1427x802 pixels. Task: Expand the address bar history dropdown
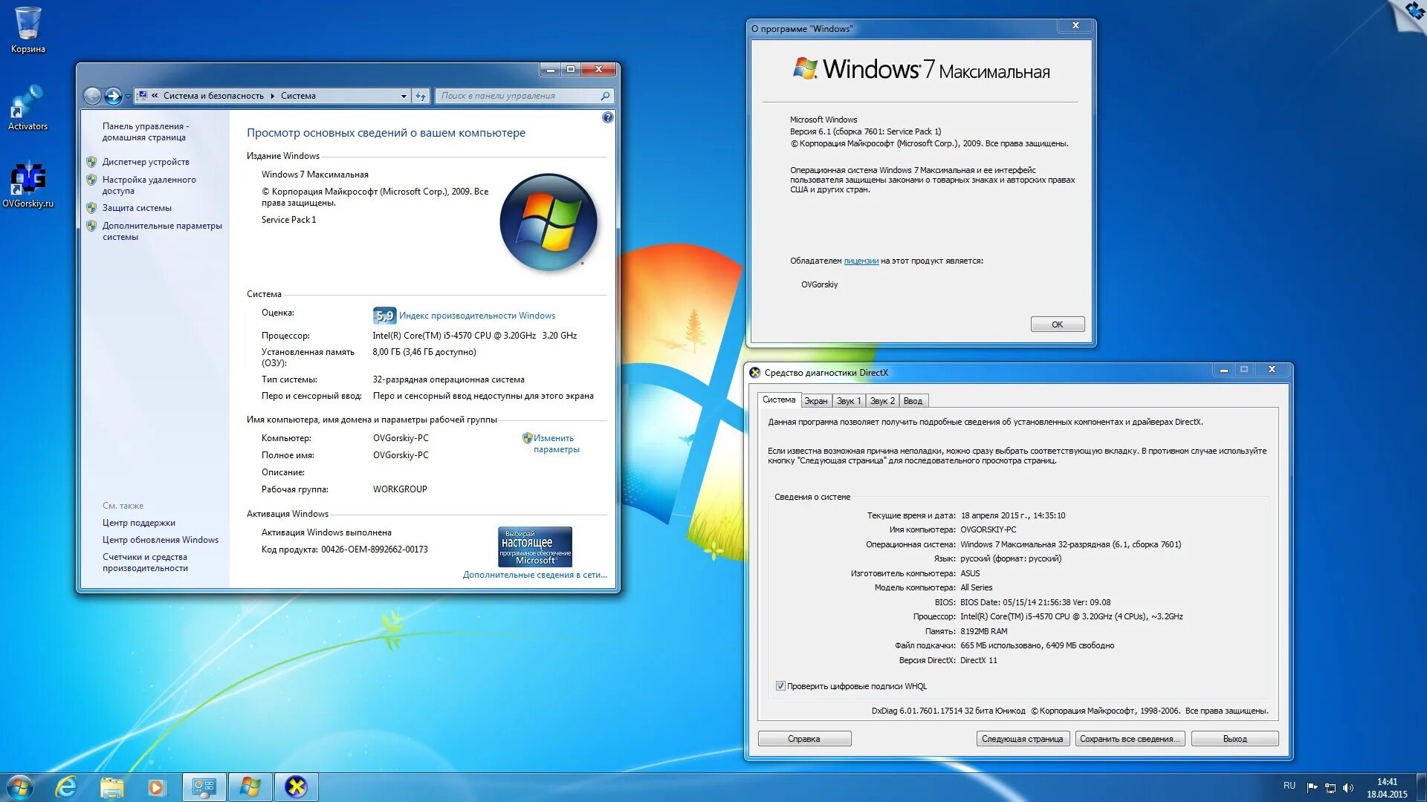pos(404,96)
